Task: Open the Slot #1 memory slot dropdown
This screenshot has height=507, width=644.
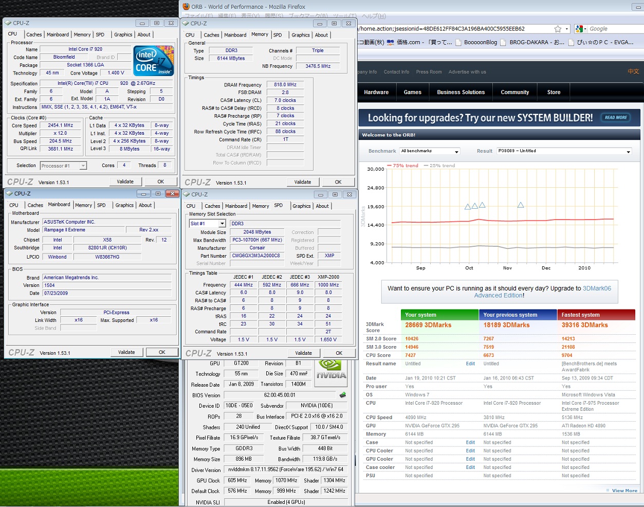Action: pyautogui.click(x=222, y=224)
